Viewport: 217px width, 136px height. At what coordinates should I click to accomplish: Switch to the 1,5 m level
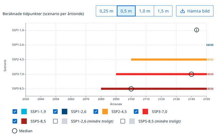163,11
